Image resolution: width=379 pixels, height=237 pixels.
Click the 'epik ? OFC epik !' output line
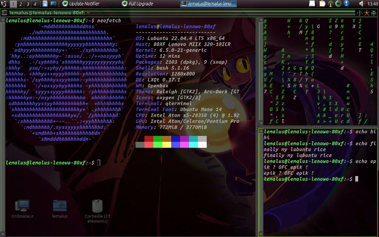tap(289, 173)
